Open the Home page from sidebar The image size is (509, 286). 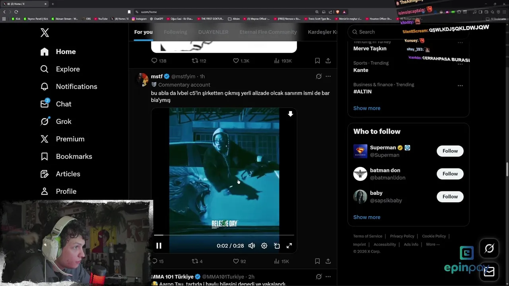tap(58, 52)
